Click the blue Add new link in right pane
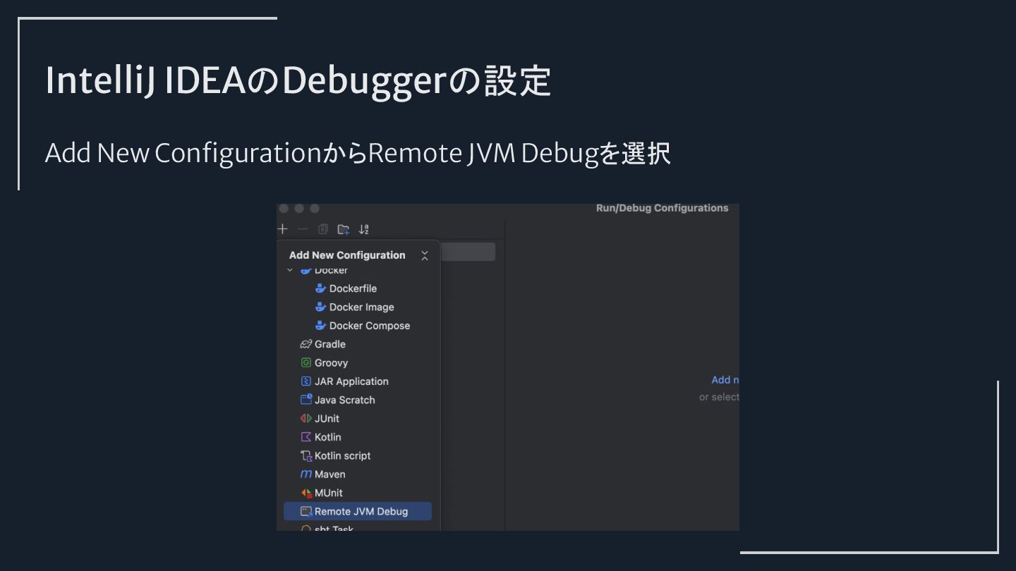This screenshot has width=1016, height=571. (x=725, y=380)
